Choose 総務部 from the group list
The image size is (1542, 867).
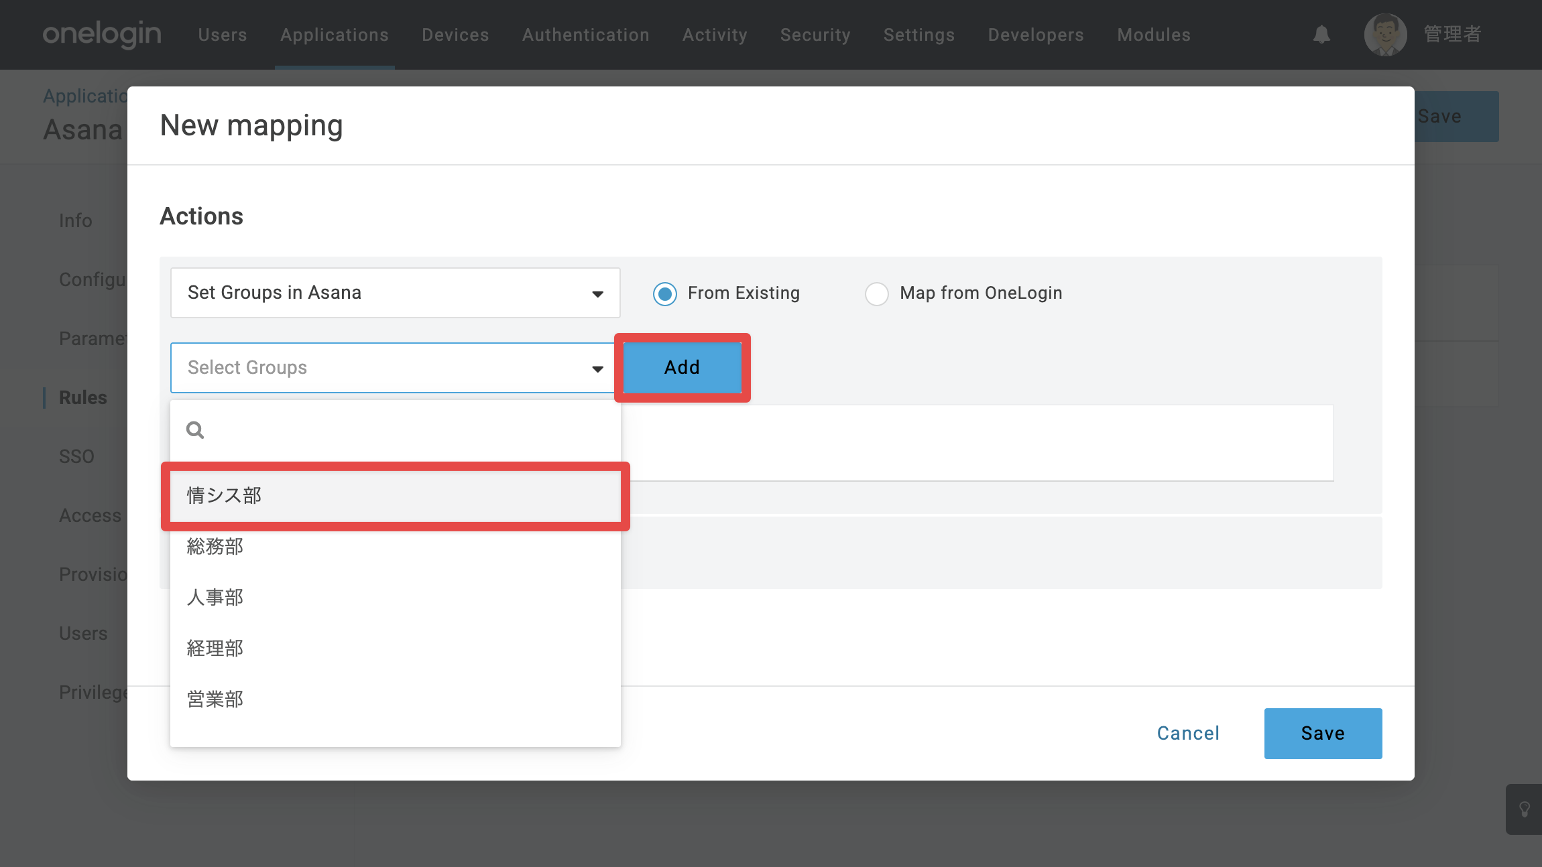click(396, 547)
